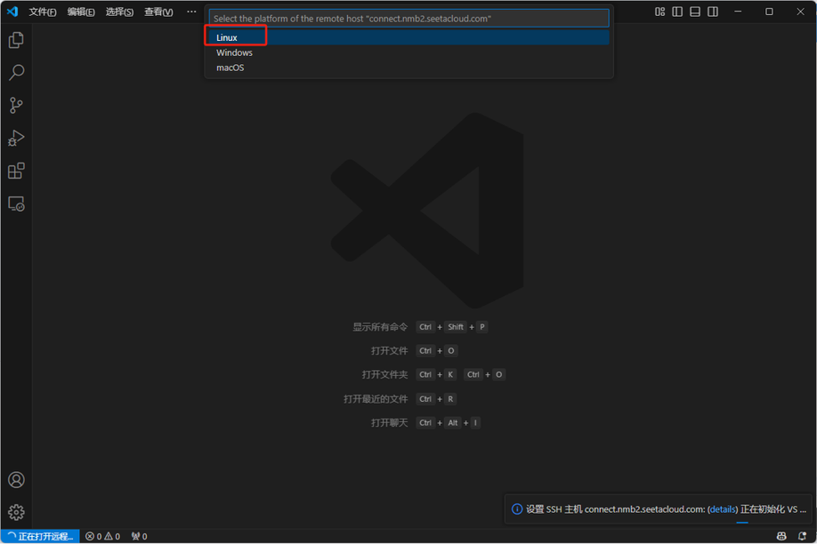The height and width of the screenshot is (544, 817).
Task: Open notifications bell in status bar
Action: [803, 536]
